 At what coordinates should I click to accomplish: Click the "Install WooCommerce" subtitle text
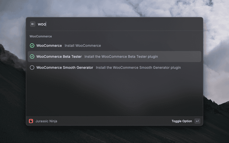pyautogui.click(x=83, y=46)
